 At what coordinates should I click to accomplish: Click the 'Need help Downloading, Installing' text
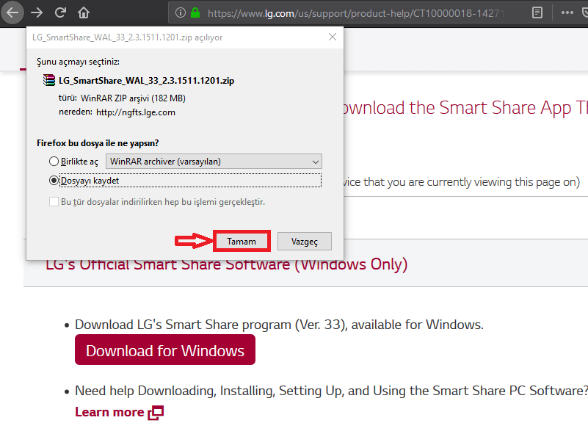[331, 391]
